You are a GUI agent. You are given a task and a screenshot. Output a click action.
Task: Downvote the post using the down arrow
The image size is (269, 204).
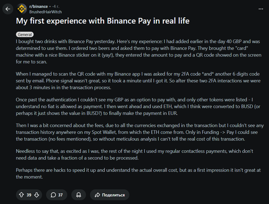tap(37, 195)
